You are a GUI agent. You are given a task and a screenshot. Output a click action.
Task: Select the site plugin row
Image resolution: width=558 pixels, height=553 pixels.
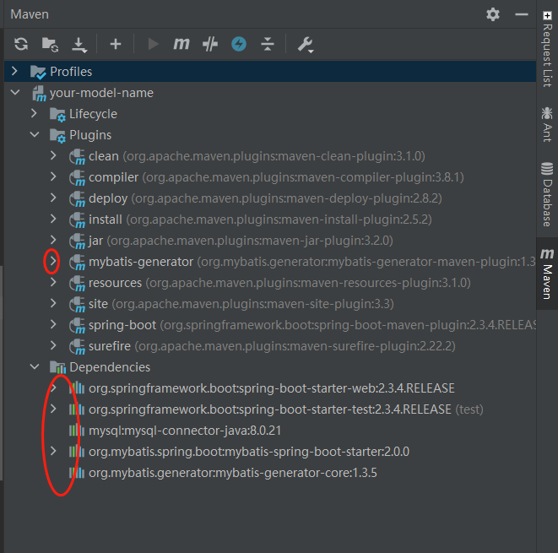tap(270, 304)
